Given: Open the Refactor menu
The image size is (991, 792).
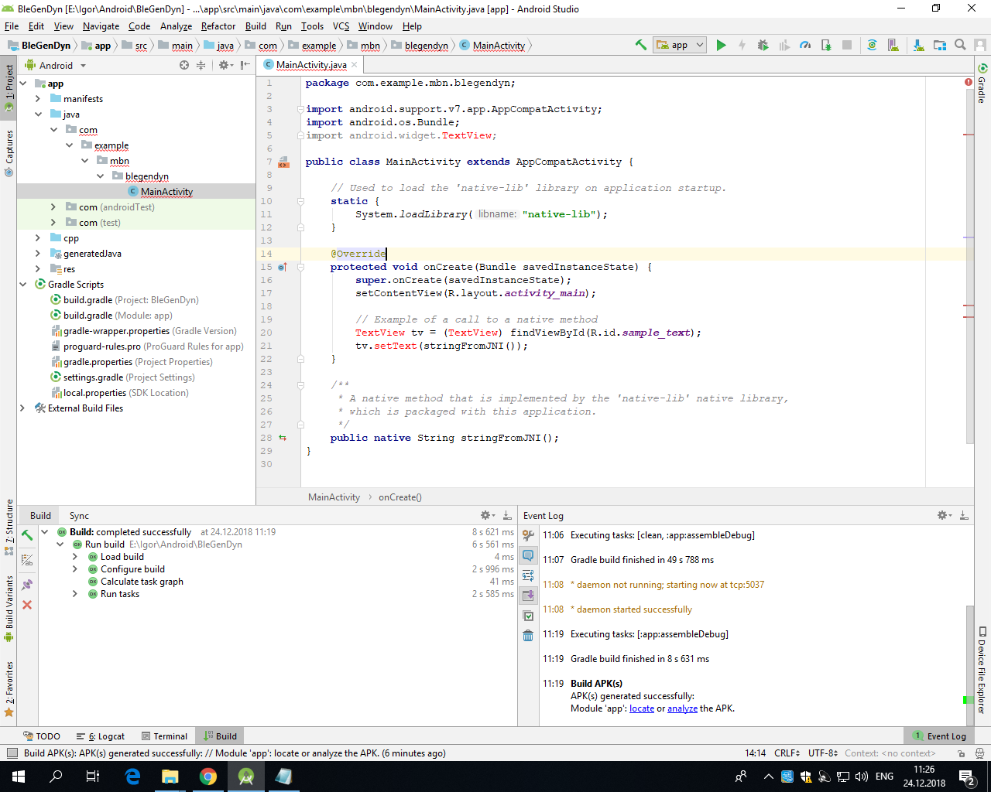Looking at the screenshot, I should click(218, 26).
